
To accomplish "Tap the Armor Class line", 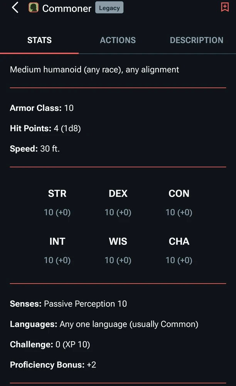I will 42,108.
